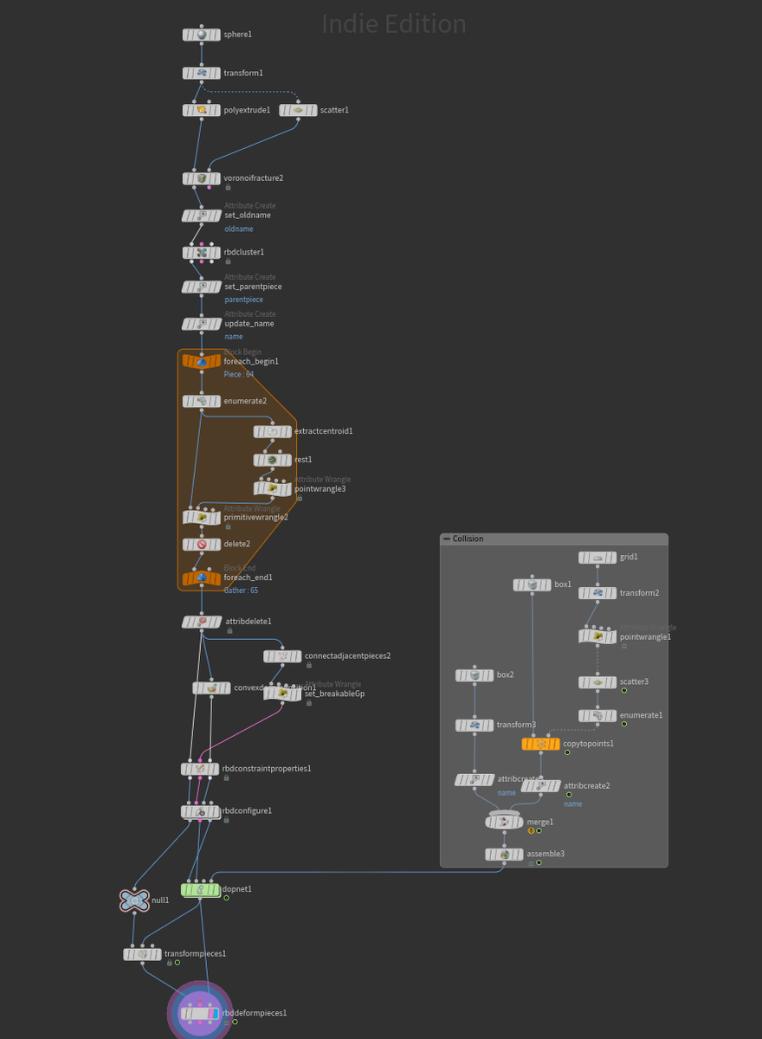Select the update_name node

coord(202,324)
